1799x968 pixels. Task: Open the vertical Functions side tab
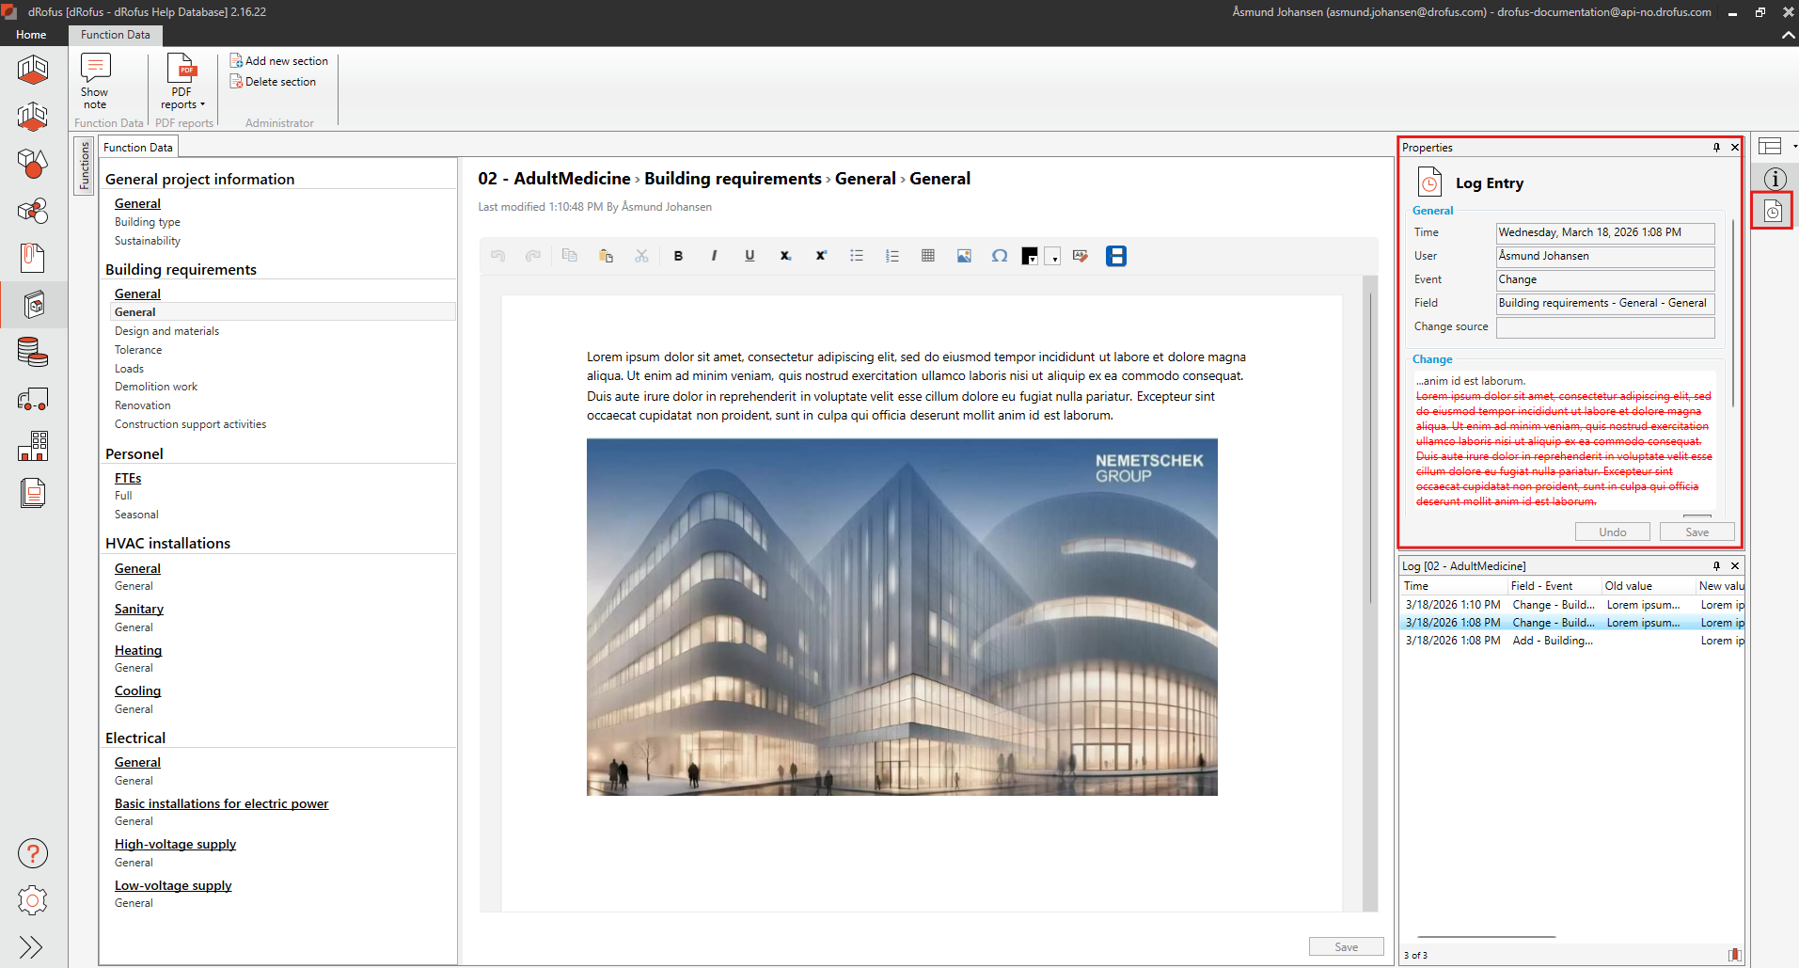point(85,166)
